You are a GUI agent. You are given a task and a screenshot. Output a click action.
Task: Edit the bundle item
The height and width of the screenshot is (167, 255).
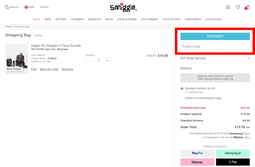pyautogui.click(x=34, y=69)
